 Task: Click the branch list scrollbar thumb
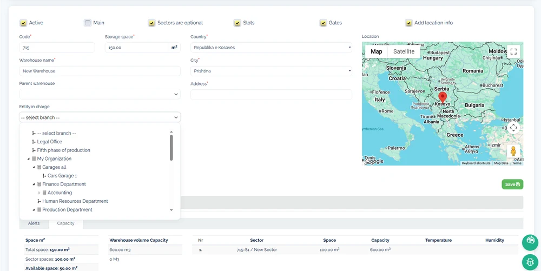(171, 148)
